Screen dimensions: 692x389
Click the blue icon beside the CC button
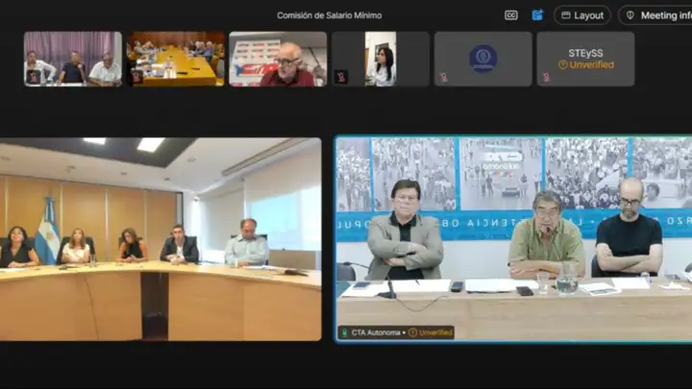tap(537, 15)
